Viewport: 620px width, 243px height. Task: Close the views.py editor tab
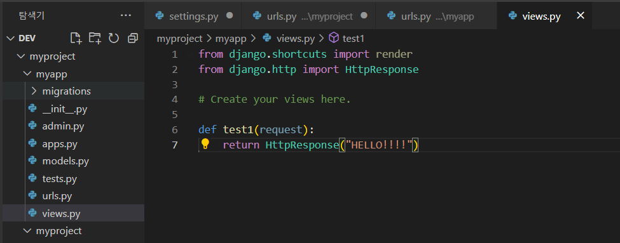tap(581, 15)
